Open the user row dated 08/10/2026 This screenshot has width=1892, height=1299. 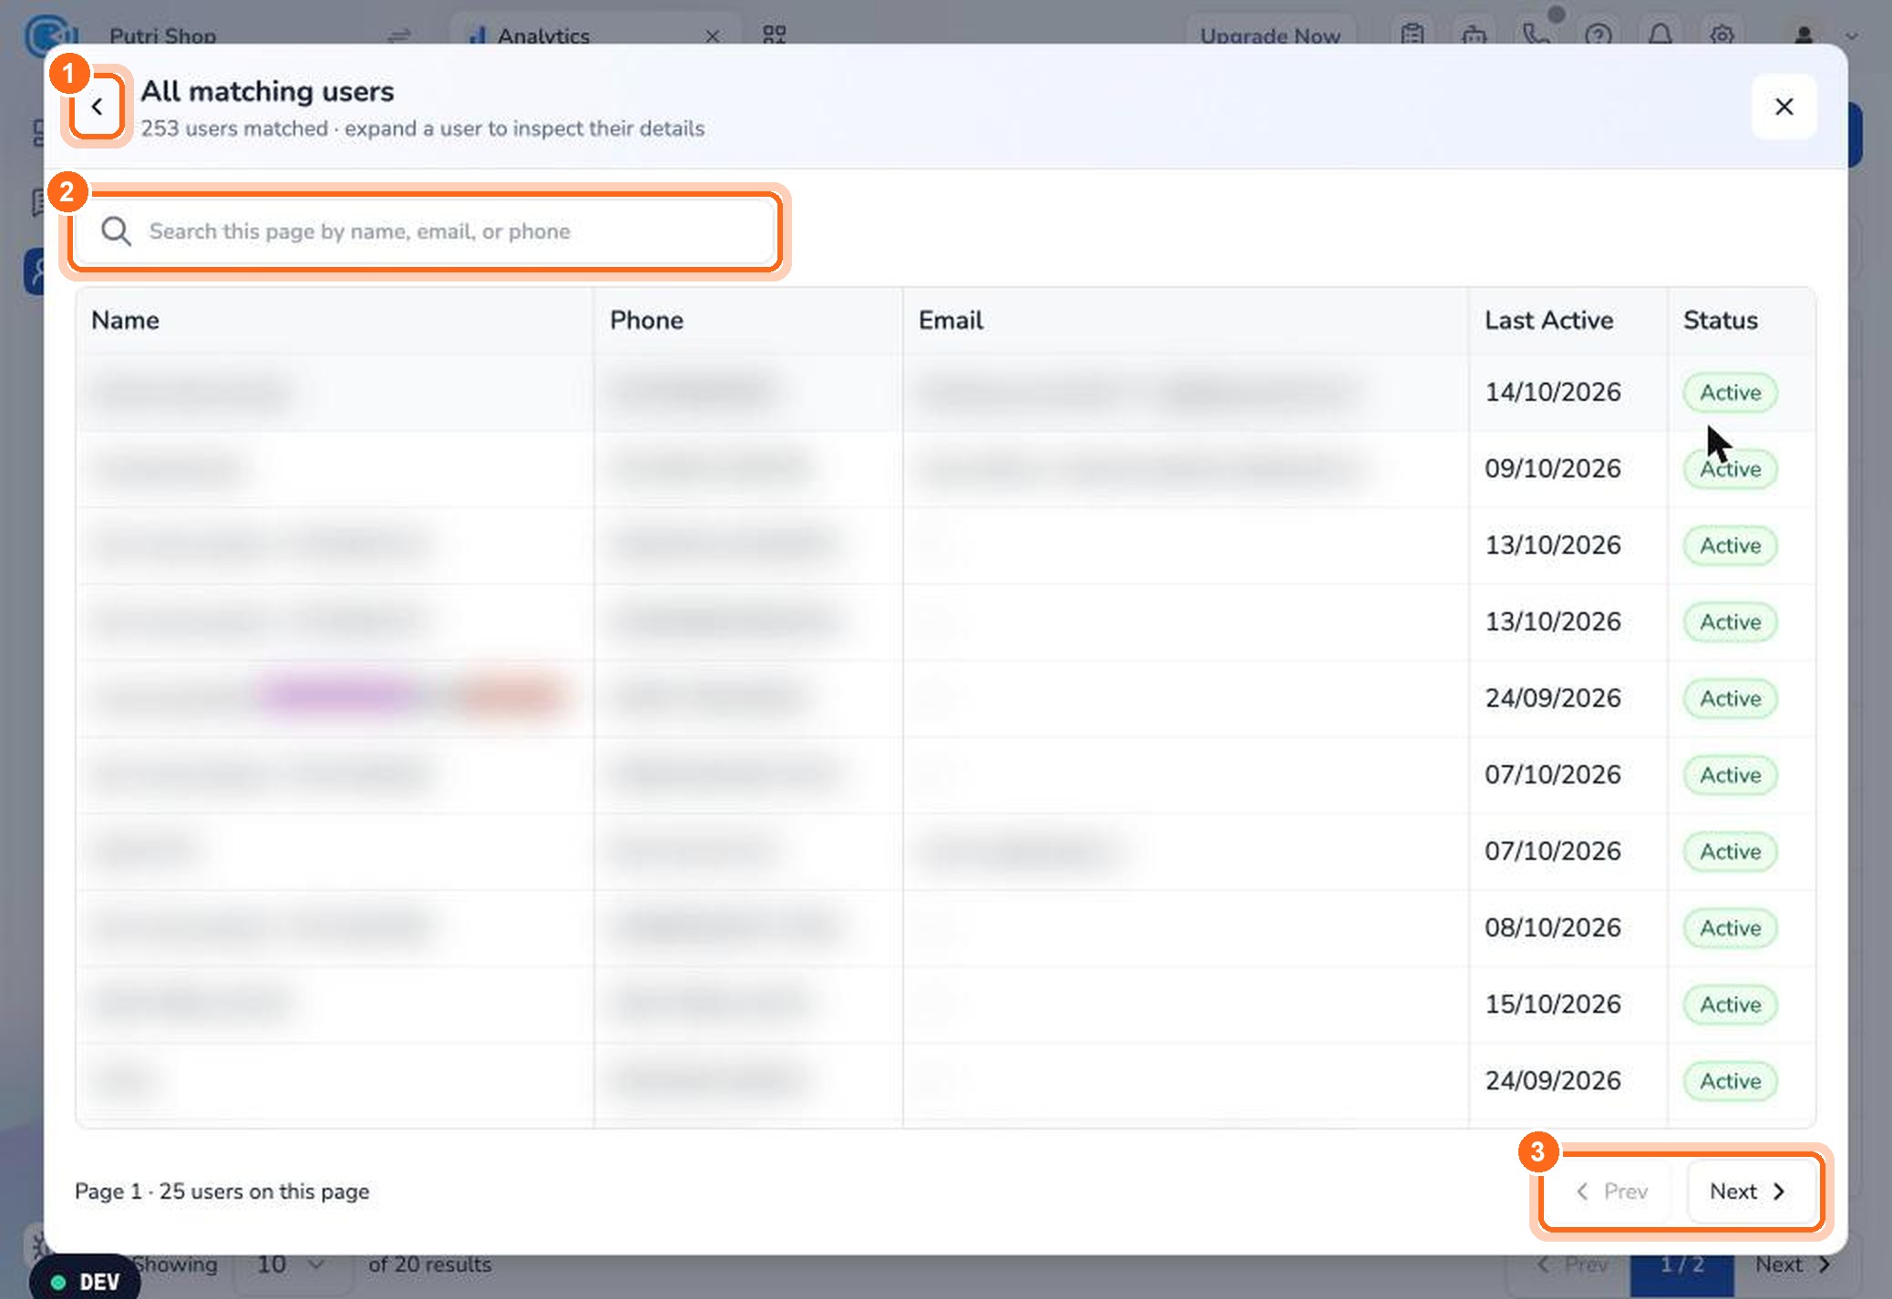pyautogui.click(x=945, y=928)
